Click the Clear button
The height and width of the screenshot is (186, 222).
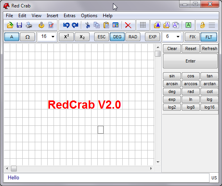[172, 48]
